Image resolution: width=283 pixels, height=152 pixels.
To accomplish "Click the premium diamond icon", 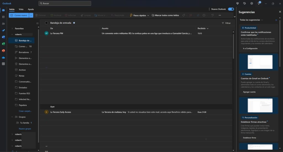I will click(238, 3).
